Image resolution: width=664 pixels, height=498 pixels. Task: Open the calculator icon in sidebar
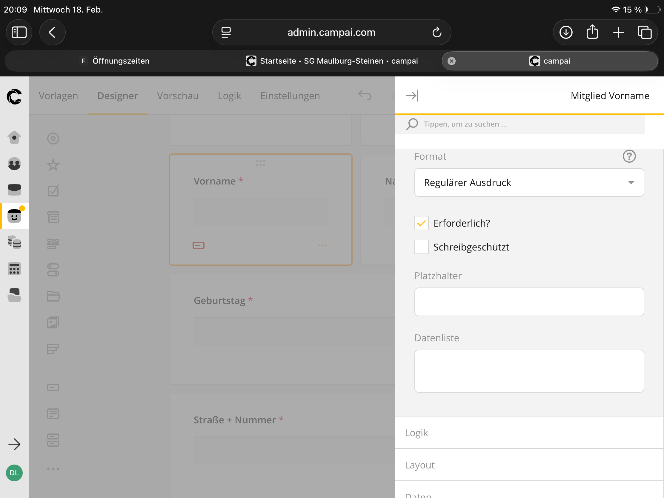pos(14,269)
